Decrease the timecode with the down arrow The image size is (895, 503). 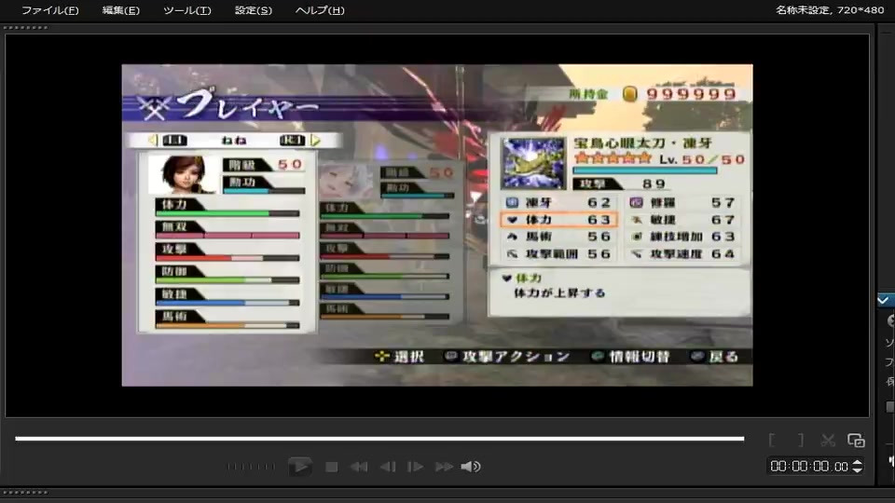(857, 469)
